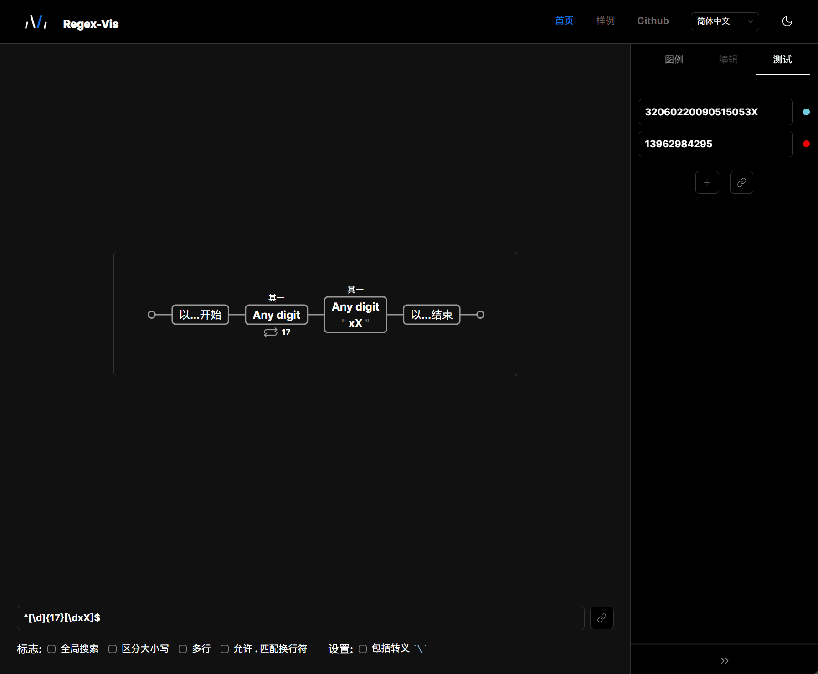The image size is (818, 674).
Task: Click the blue pass indicator dot
Action: click(x=806, y=112)
